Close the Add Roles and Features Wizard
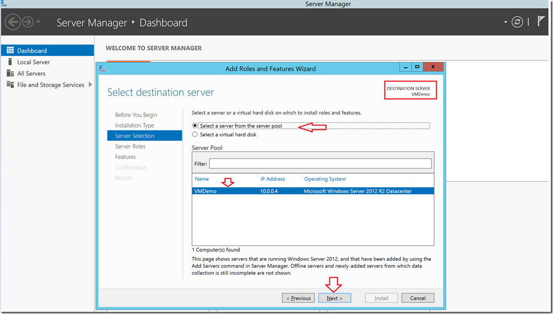The image size is (553, 314). click(x=433, y=67)
